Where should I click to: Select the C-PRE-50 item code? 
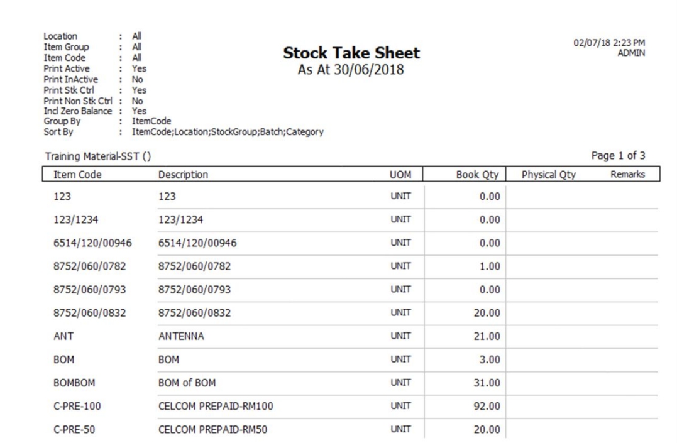pyautogui.click(x=74, y=429)
